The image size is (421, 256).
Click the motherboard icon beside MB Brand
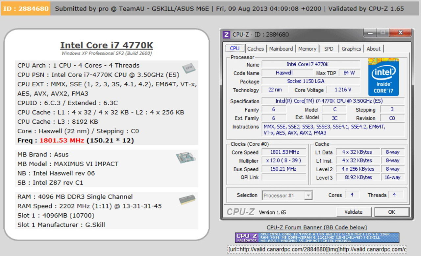pyautogui.click(x=186, y=158)
